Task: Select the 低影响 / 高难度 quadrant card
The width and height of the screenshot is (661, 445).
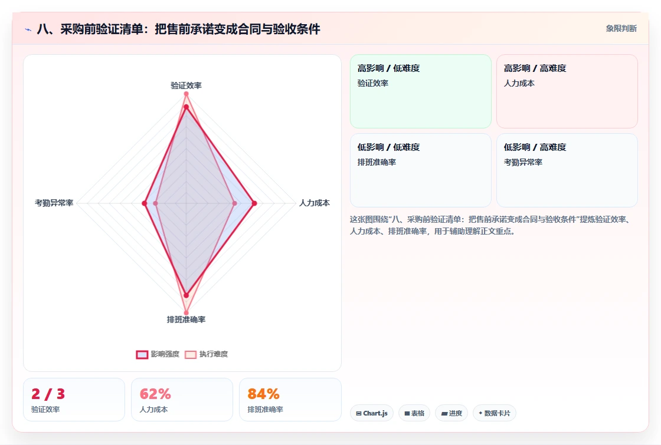Action: (x=567, y=170)
